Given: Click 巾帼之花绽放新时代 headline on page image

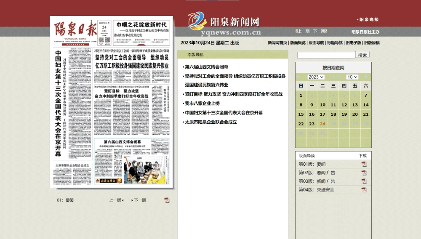Looking at the screenshot, I should coord(141,25).
